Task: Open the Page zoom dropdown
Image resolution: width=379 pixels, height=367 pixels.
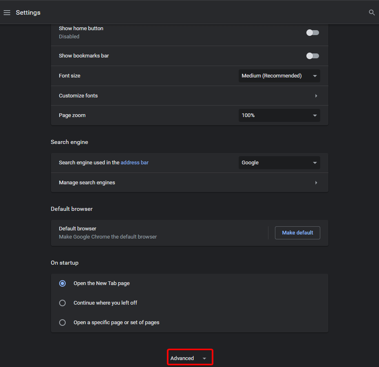Action: click(x=279, y=115)
